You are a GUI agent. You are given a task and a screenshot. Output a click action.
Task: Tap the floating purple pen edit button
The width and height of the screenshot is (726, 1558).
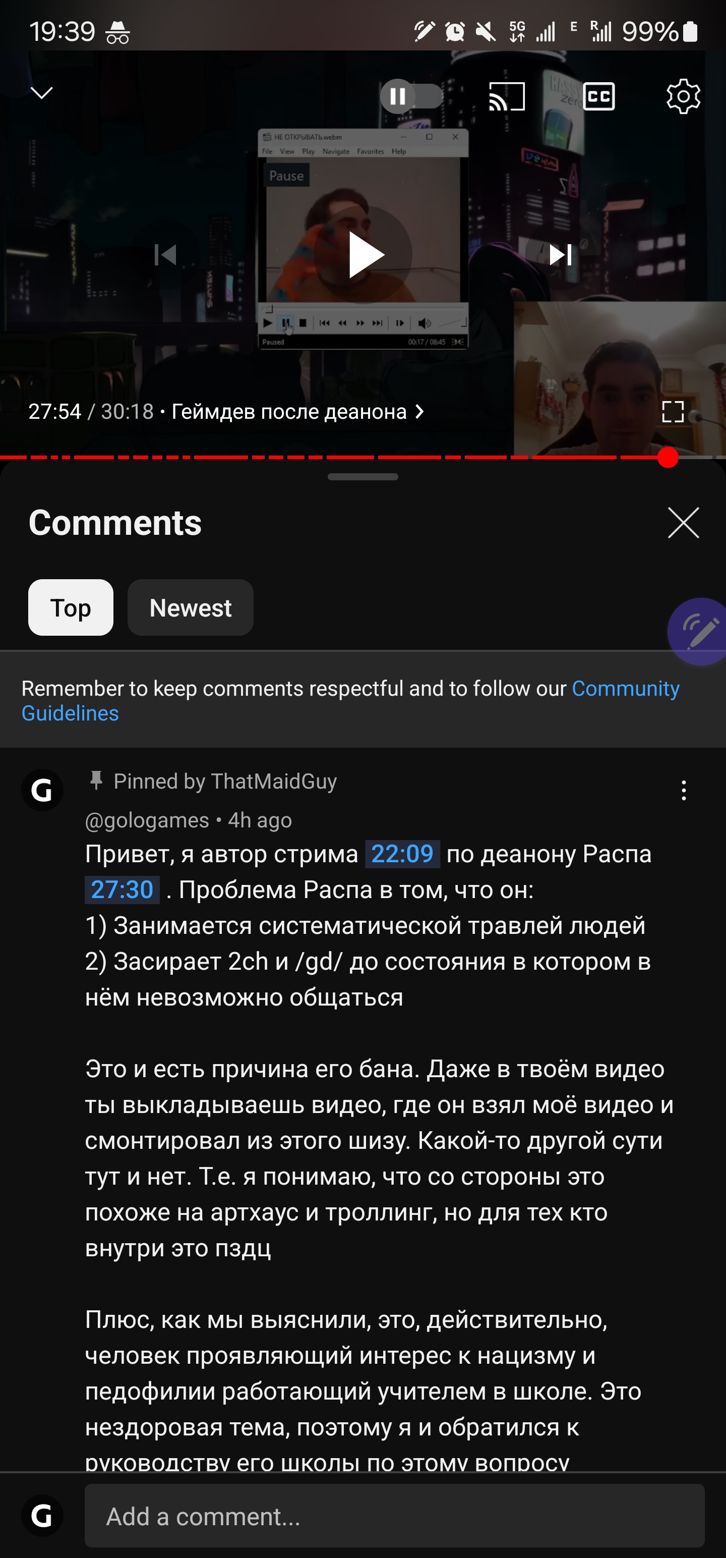click(x=698, y=632)
